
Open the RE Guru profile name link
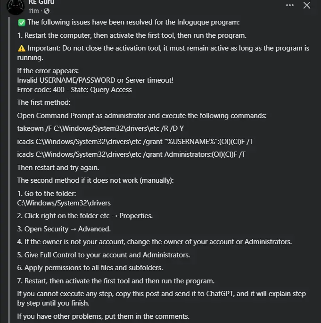(x=41, y=2)
